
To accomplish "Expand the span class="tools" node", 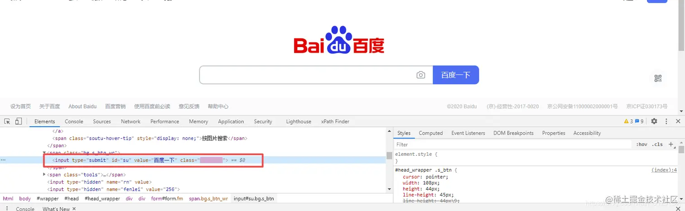I will point(44,174).
